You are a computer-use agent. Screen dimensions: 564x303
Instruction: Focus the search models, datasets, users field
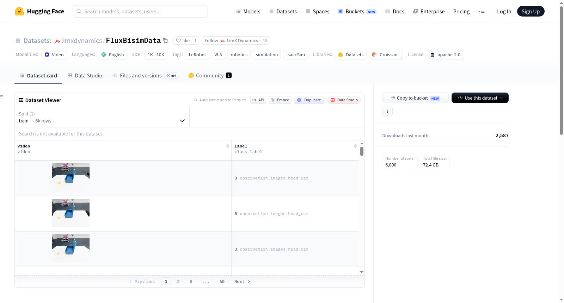click(140, 11)
